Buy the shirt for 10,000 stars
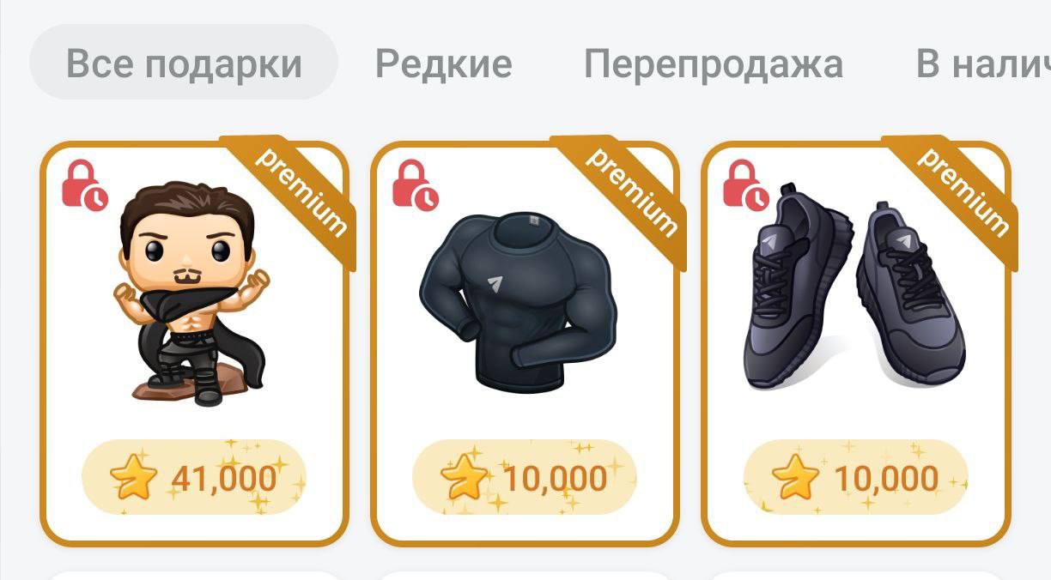Screen dimensions: 1051x580 click(x=525, y=478)
